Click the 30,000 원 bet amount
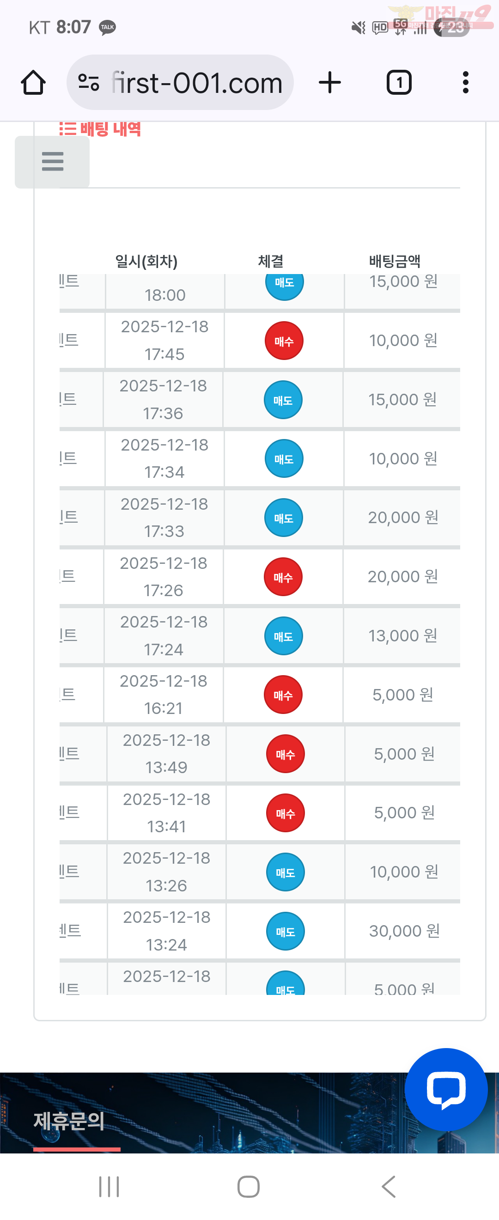 (x=404, y=931)
